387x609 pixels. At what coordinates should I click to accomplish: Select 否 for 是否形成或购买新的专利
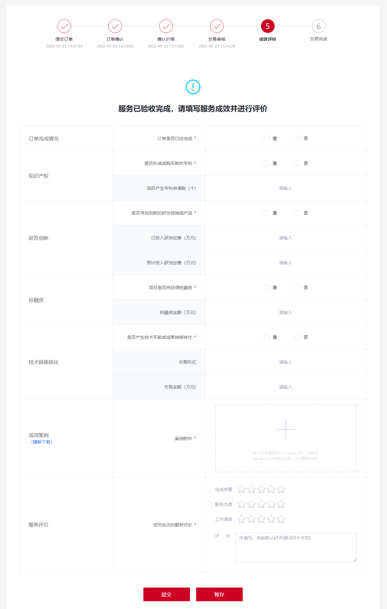(297, 163)
